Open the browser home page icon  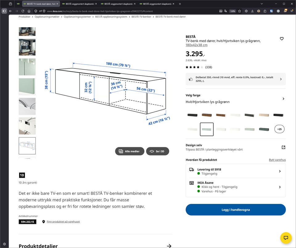point(29,11)
